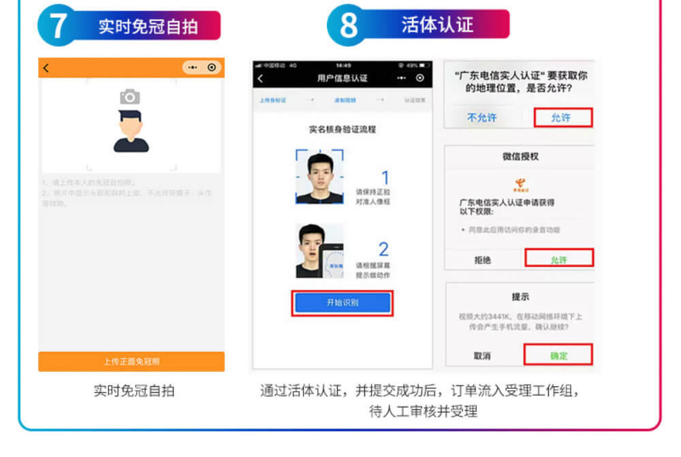This screenshot has height=457, width=681.
Task: Select 允许 for location permission
Action: click(x=563, y=117)
